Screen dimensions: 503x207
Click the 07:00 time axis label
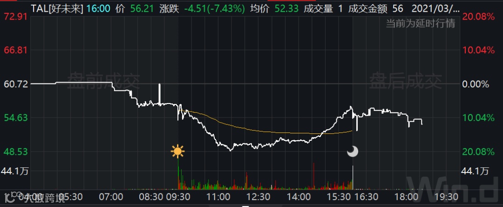(112, 197)
